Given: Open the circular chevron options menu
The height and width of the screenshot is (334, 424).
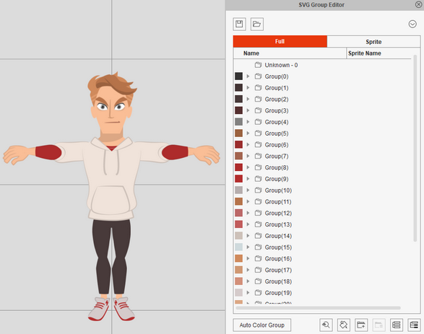Looking at the screenshot, I should tap(412, 24).
